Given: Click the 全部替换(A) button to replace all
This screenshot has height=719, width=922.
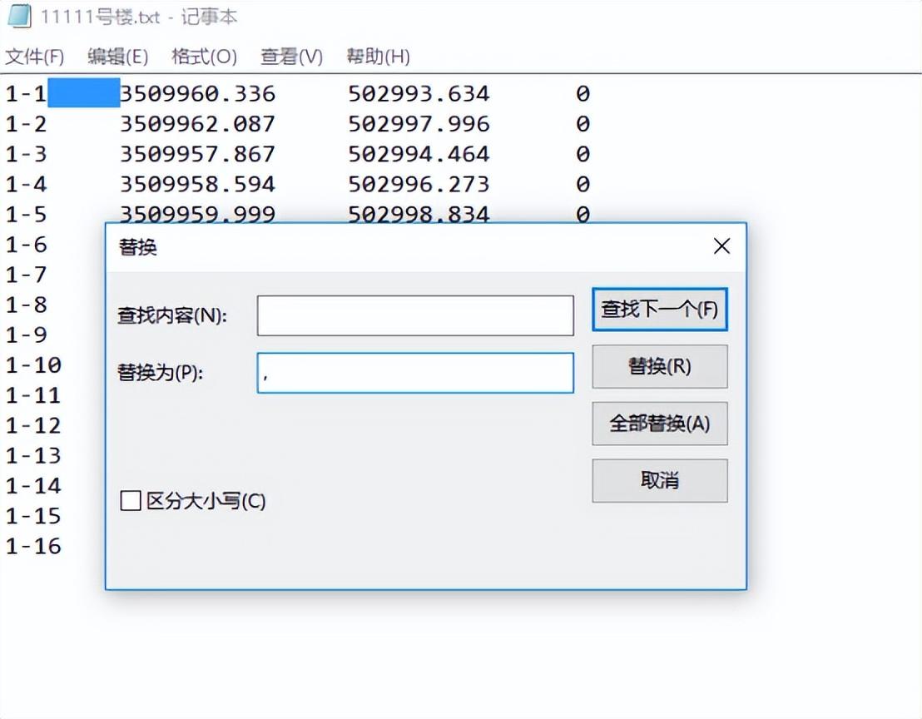Looking at the screenshot, I should [x=659, y=424].
